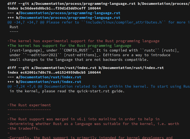Click removed line '-Currently, the Rust support'
This screenshot has height=139, width=190.
coord(90,138)
